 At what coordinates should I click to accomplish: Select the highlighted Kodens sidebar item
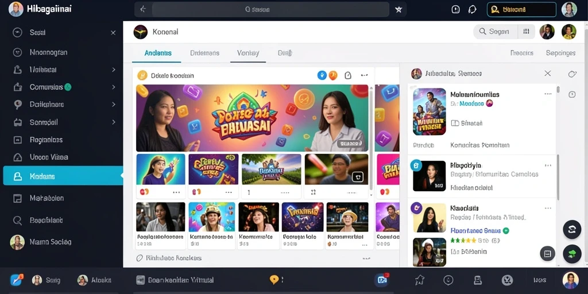click(x=63, y=176)
